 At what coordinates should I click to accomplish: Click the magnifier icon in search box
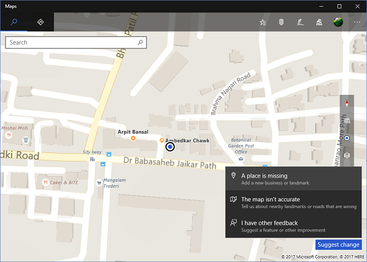(x=141, y=43)
